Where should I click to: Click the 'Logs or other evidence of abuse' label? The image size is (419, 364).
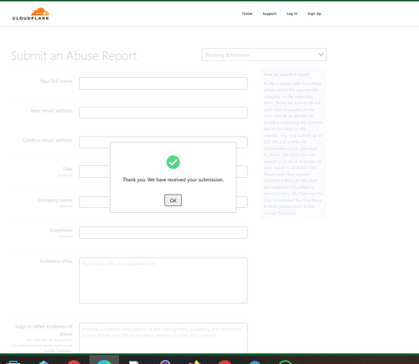point(44,330)
